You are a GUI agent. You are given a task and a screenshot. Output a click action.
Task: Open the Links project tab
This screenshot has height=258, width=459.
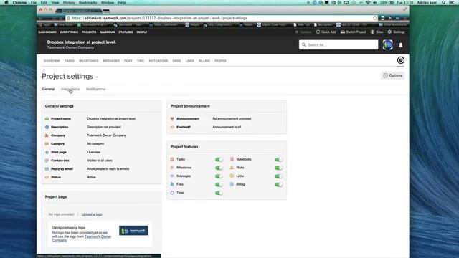[189, 61]
